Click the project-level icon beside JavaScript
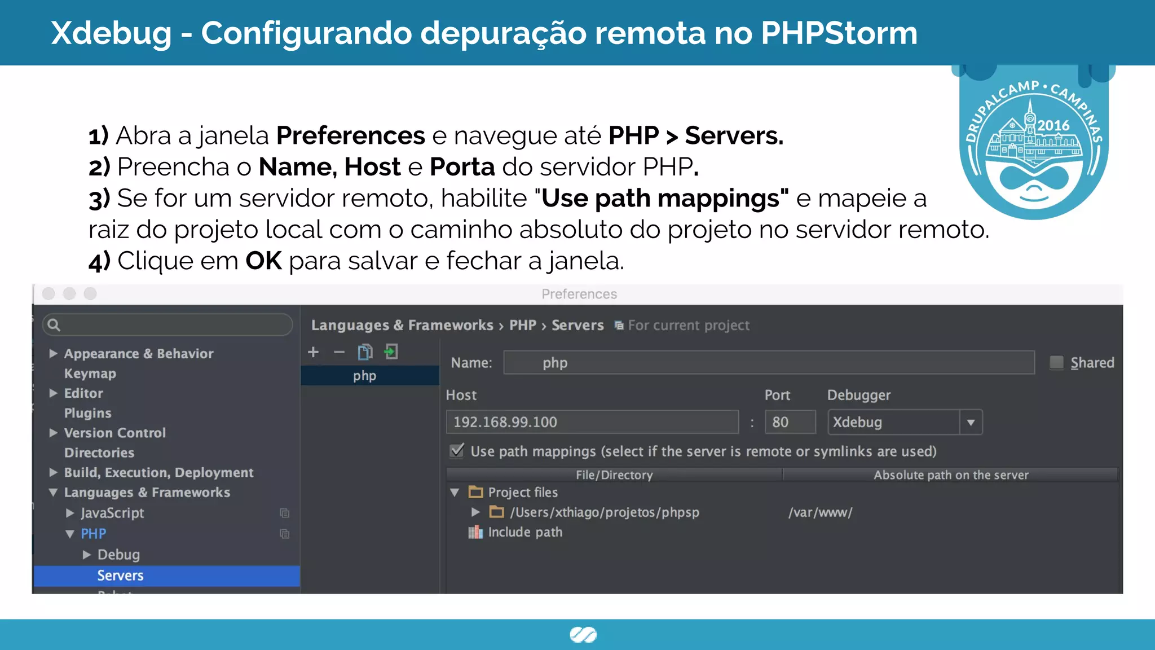1155x650 pixels. coord(285,513)
